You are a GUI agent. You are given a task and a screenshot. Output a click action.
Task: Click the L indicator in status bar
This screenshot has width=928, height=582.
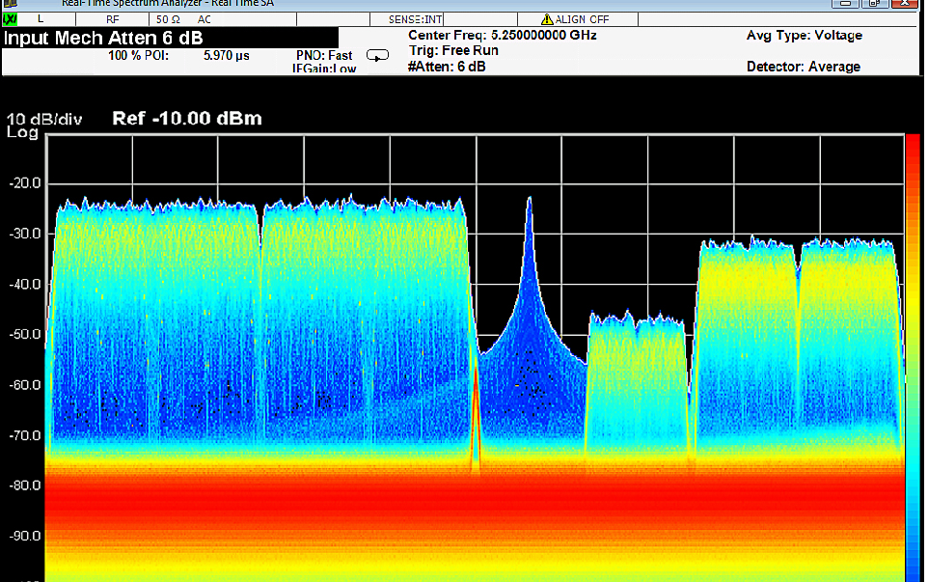(41, 19)
